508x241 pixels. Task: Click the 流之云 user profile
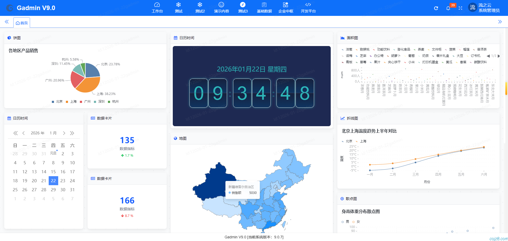coord(484,8)
